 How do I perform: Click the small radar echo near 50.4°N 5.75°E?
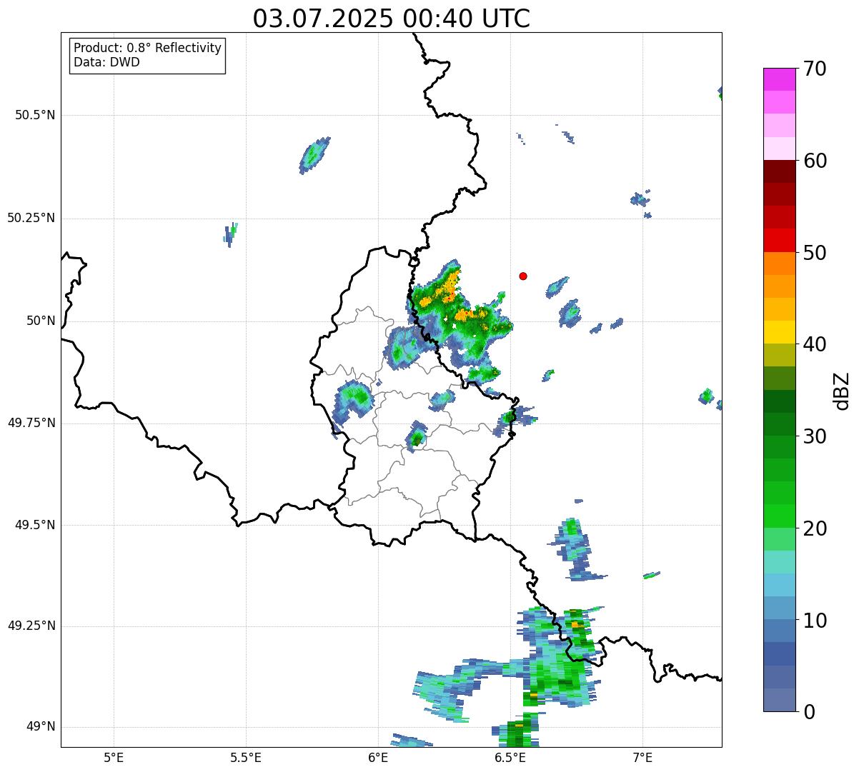point(314,155)
